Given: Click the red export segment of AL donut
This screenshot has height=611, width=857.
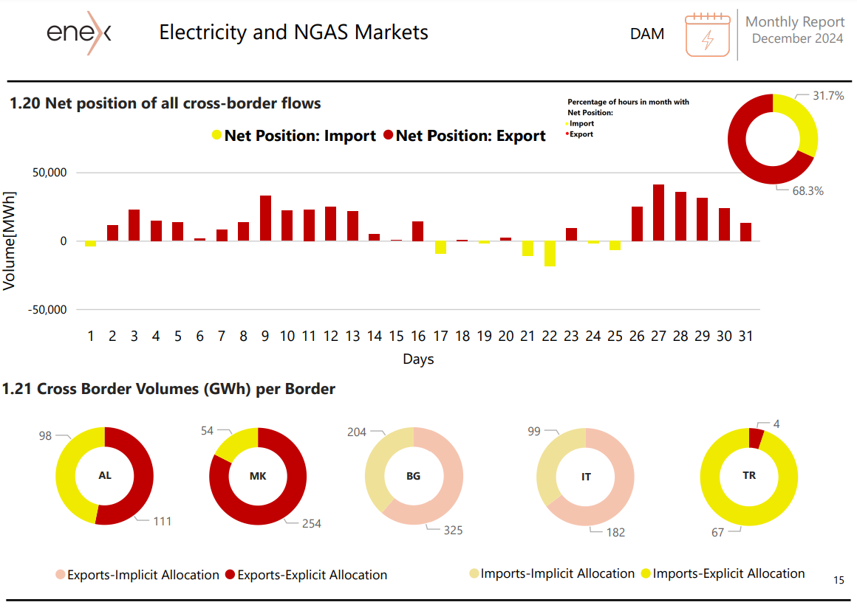Looking at the screenshot, I should click(143, 476).
